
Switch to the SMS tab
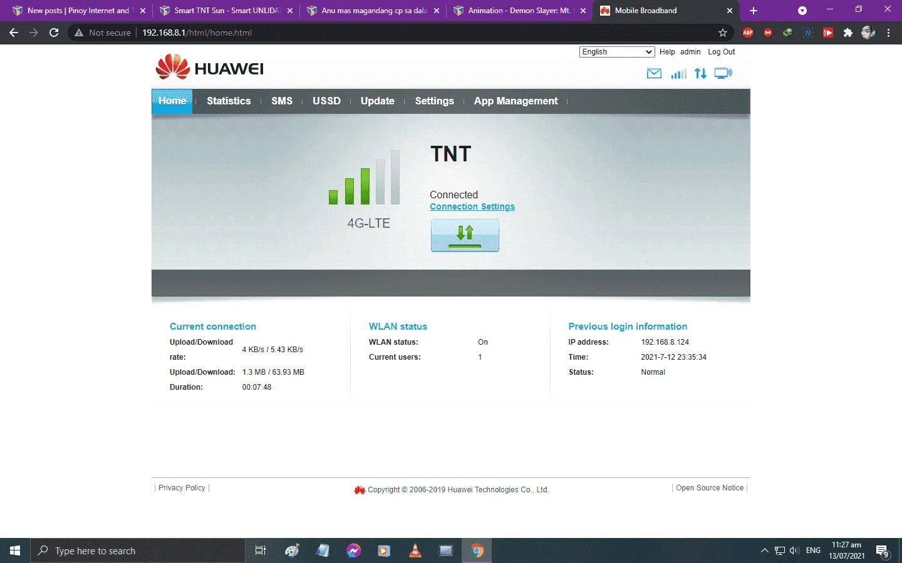[282, 101]
